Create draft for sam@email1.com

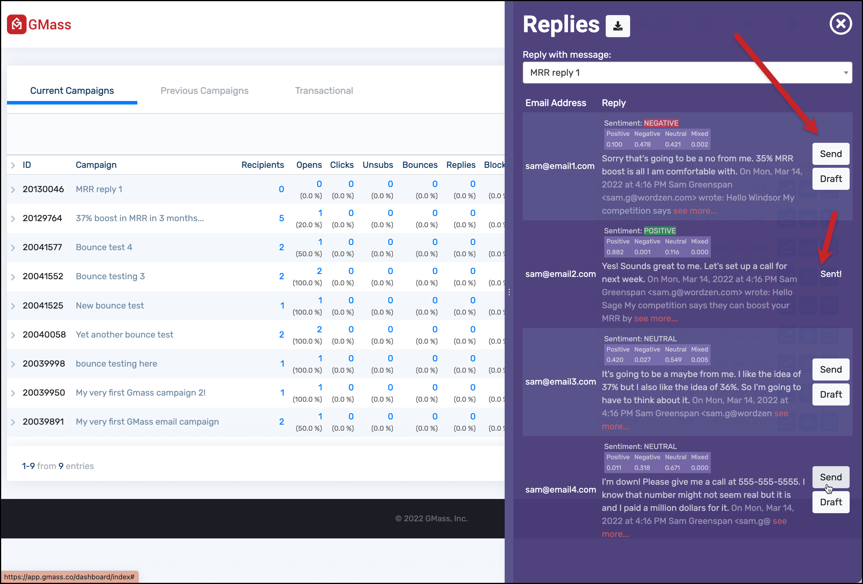point(831,179)
